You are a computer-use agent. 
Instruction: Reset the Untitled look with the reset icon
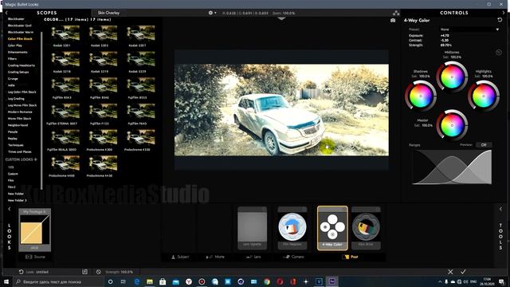[x=22, y=271]
